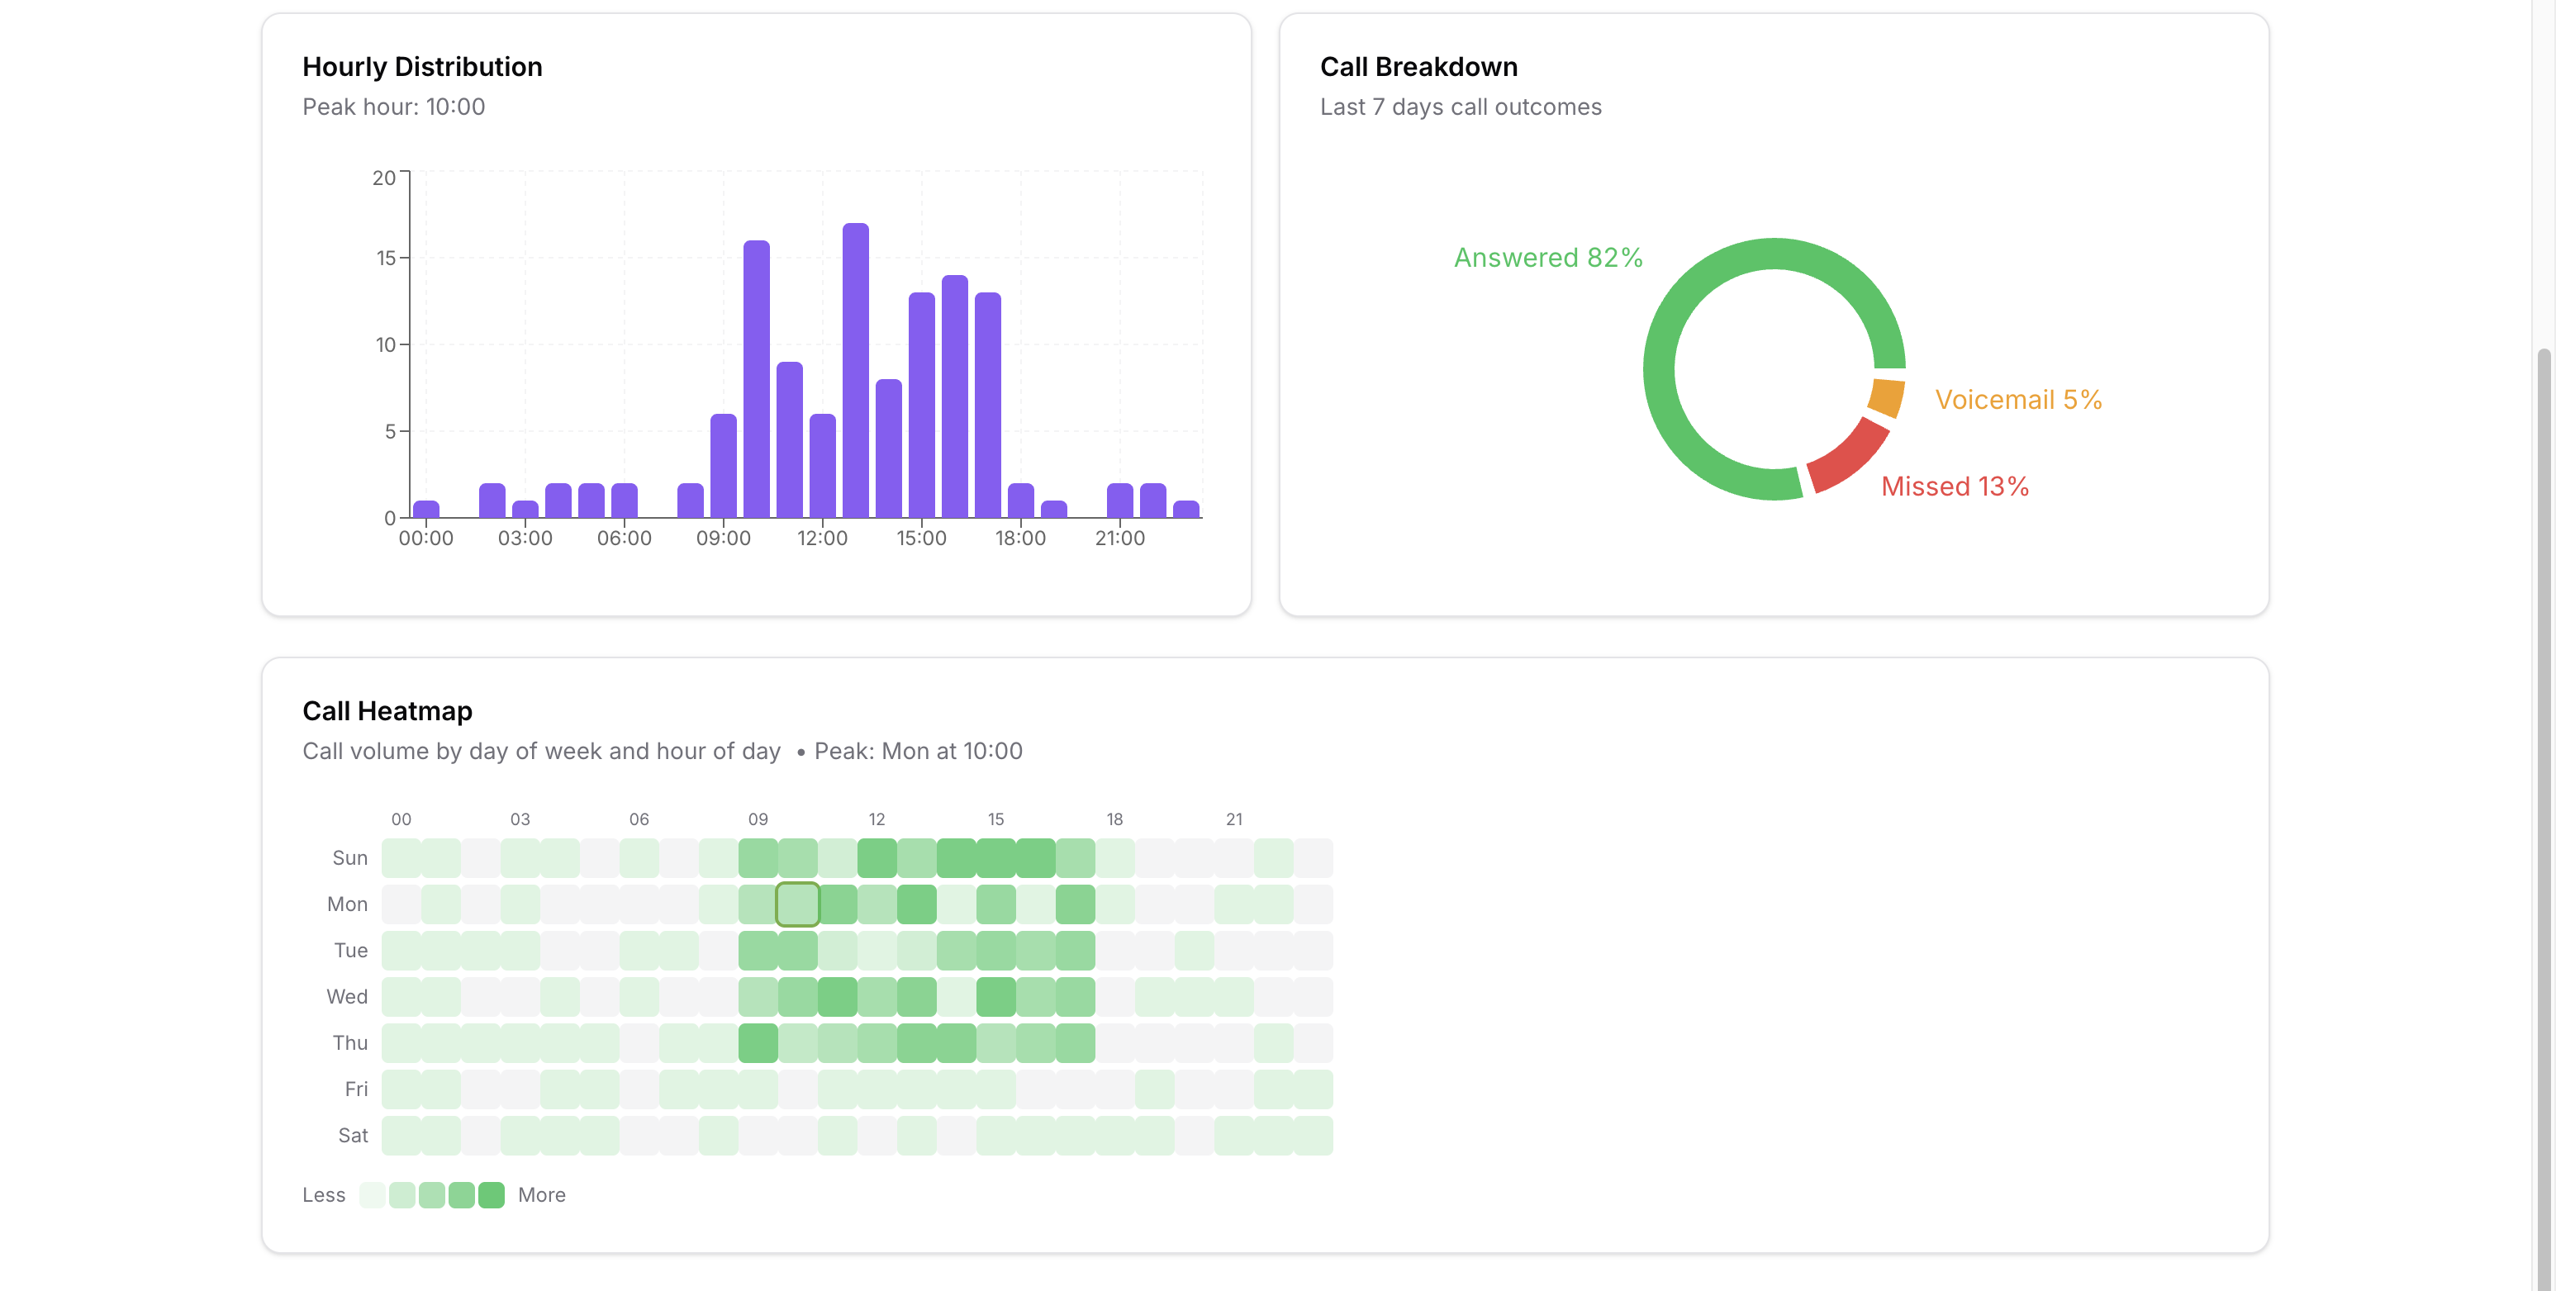The height and width of the screenshot is (1291, 2556).
Task: Click the darkest Sunday afternoon heatmap cell
Action: point(995,857)
